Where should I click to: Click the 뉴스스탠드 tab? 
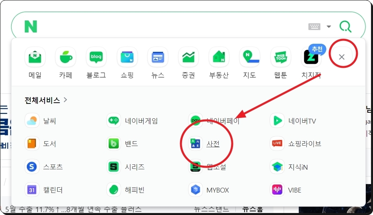[x=211, y=209]
